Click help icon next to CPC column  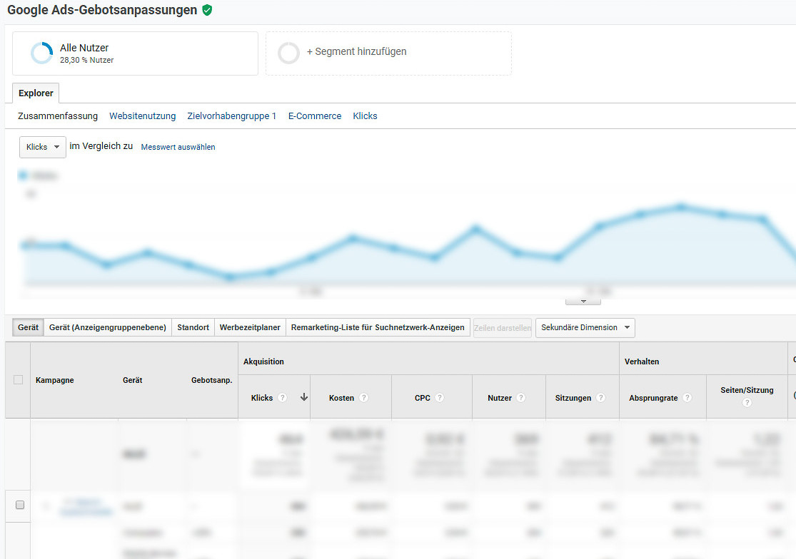[440, 398]
